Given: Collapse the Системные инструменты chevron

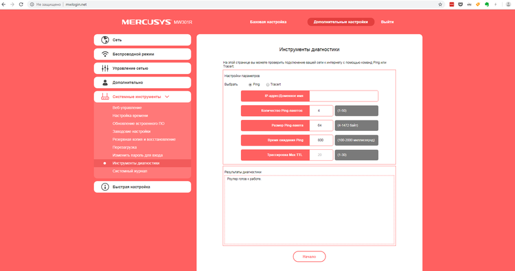Looking at the screenshot, I should point(167,97).
